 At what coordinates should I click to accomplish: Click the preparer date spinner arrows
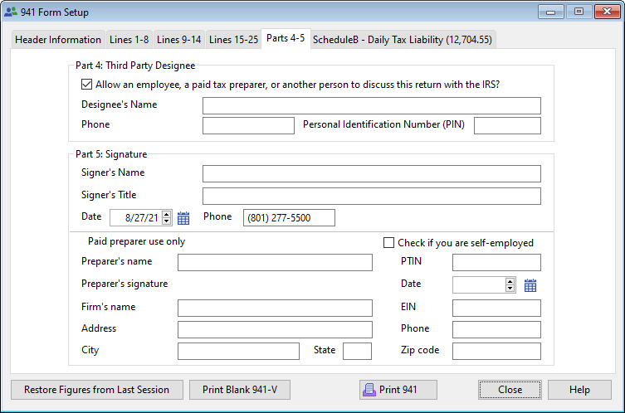pyautogui.click(x=510, y=285)
